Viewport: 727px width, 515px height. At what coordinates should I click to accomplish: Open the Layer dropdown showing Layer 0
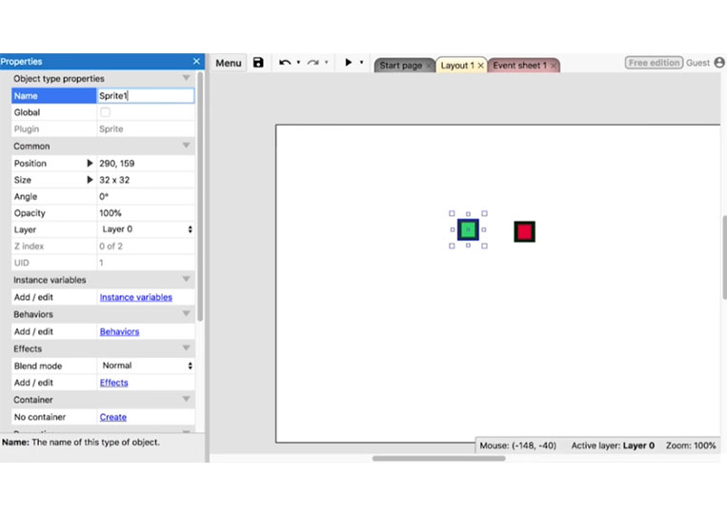[146, 229]
